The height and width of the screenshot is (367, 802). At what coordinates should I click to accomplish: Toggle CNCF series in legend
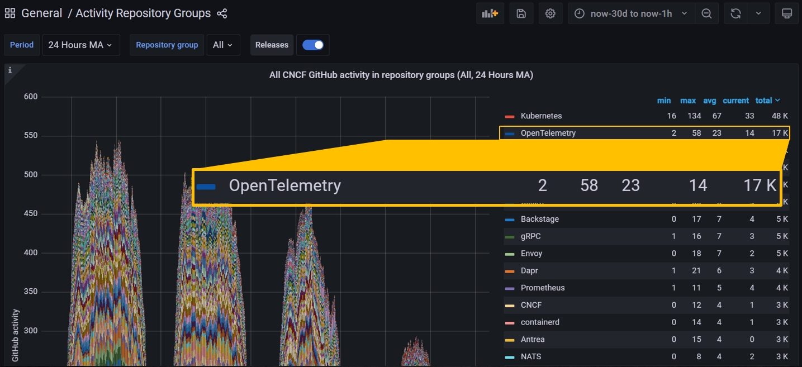coord(531,305)
